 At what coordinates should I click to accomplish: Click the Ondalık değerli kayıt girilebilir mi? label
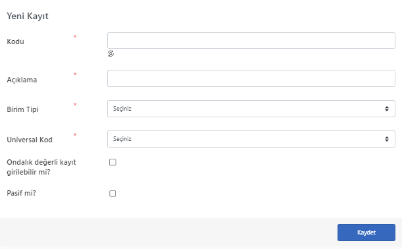pos(41,167)
